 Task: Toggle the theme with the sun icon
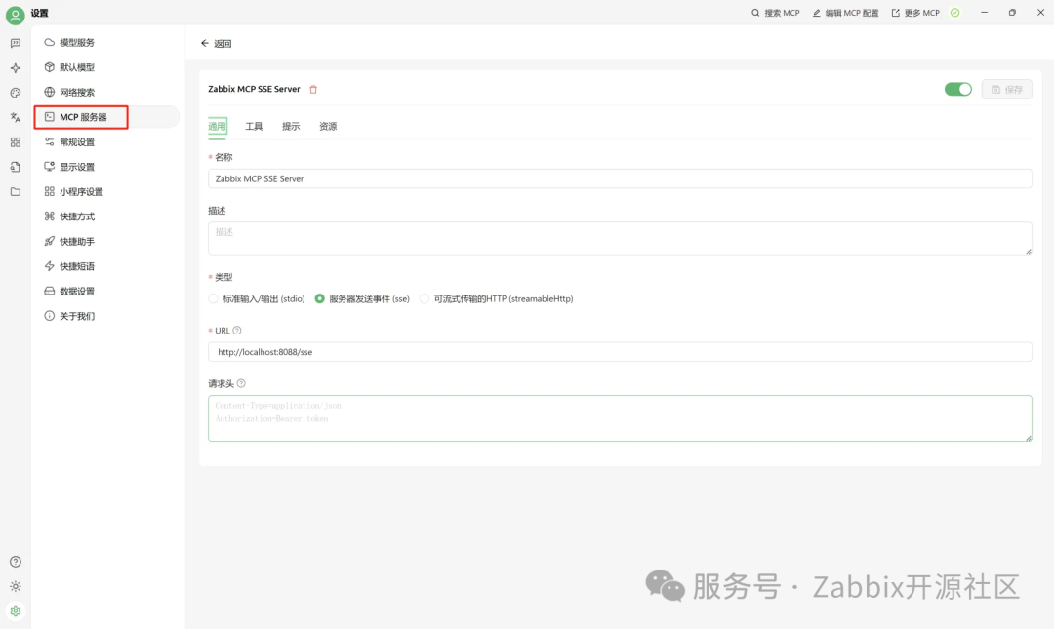(x=14, y=586)
